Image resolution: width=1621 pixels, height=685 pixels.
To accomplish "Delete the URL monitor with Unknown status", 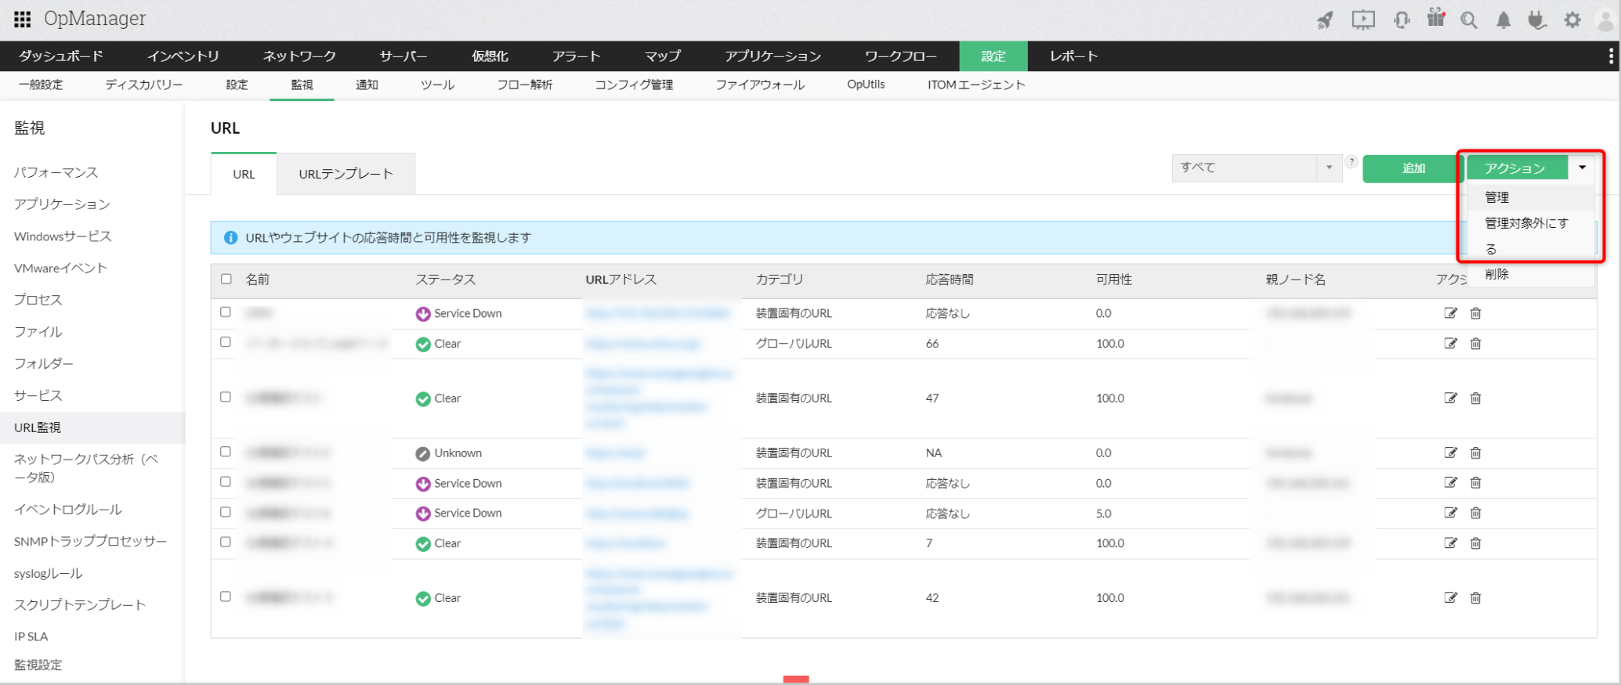I will coord(1475,452).
